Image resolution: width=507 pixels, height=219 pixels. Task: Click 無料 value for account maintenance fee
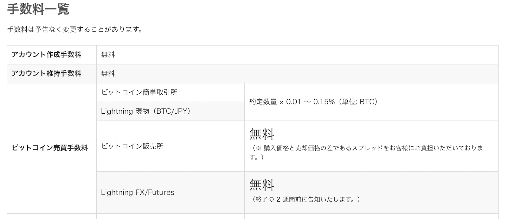click(x=108, y=74)
